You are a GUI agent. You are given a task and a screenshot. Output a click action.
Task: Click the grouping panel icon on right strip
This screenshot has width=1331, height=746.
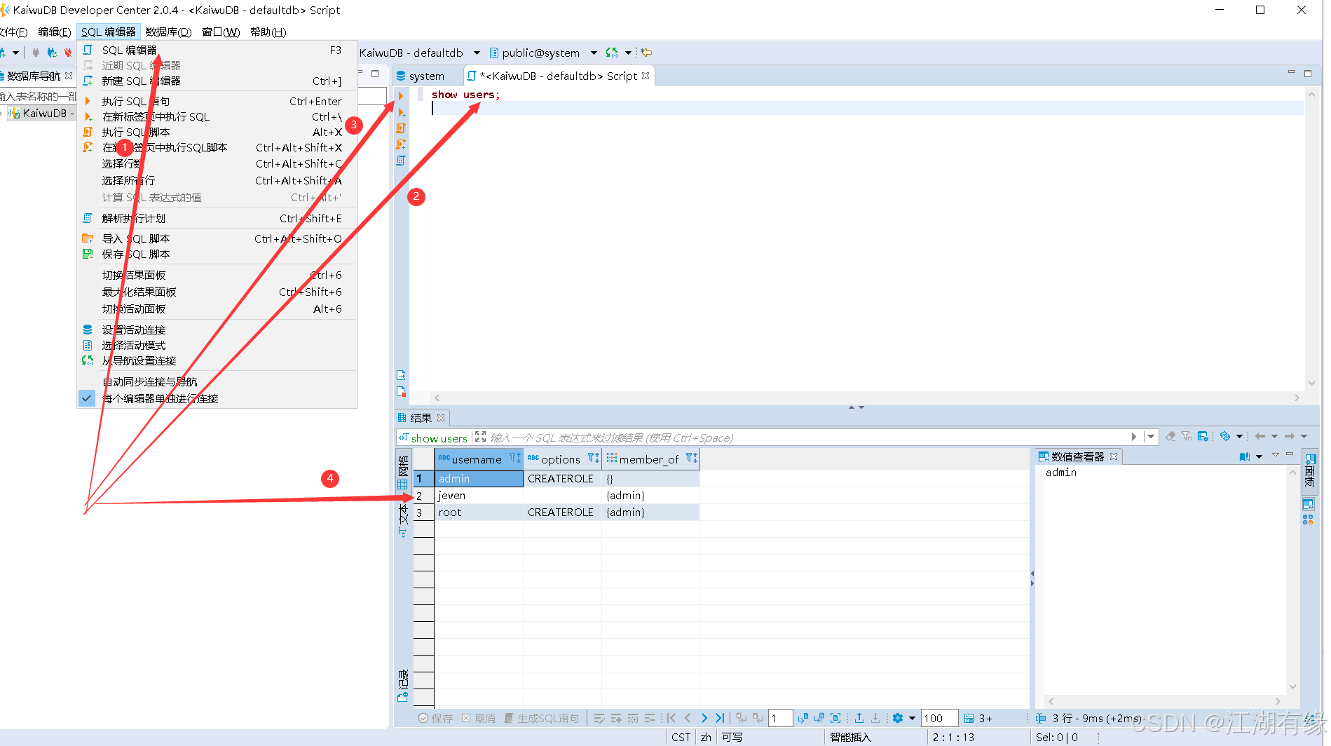tap(1308, 520)
